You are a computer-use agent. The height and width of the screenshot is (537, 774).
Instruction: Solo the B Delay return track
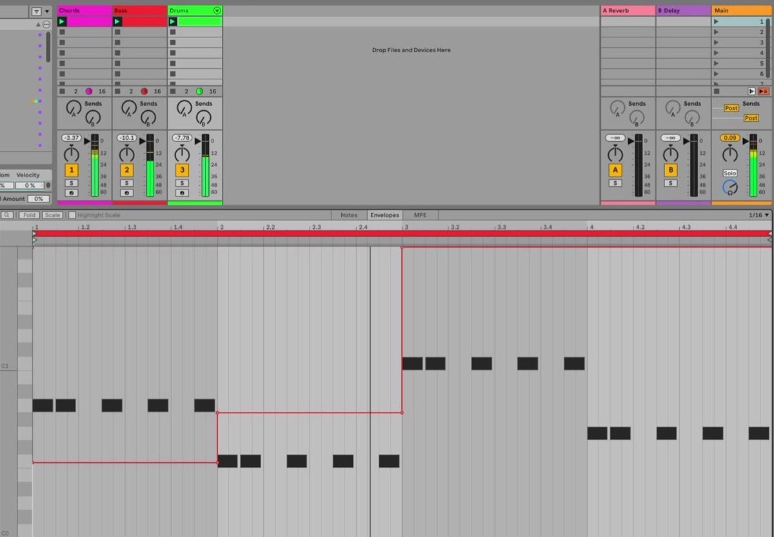pyautogui.click(x=671, y=183)
